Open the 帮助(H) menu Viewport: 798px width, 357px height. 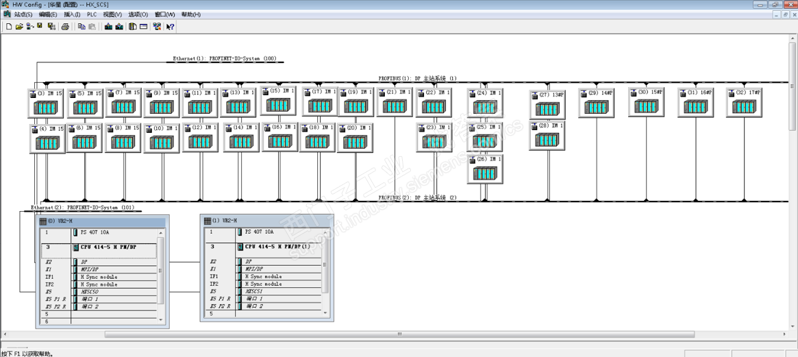[x=191, y=14]
